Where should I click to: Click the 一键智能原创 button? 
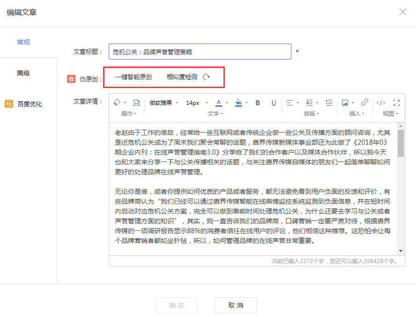134,77
